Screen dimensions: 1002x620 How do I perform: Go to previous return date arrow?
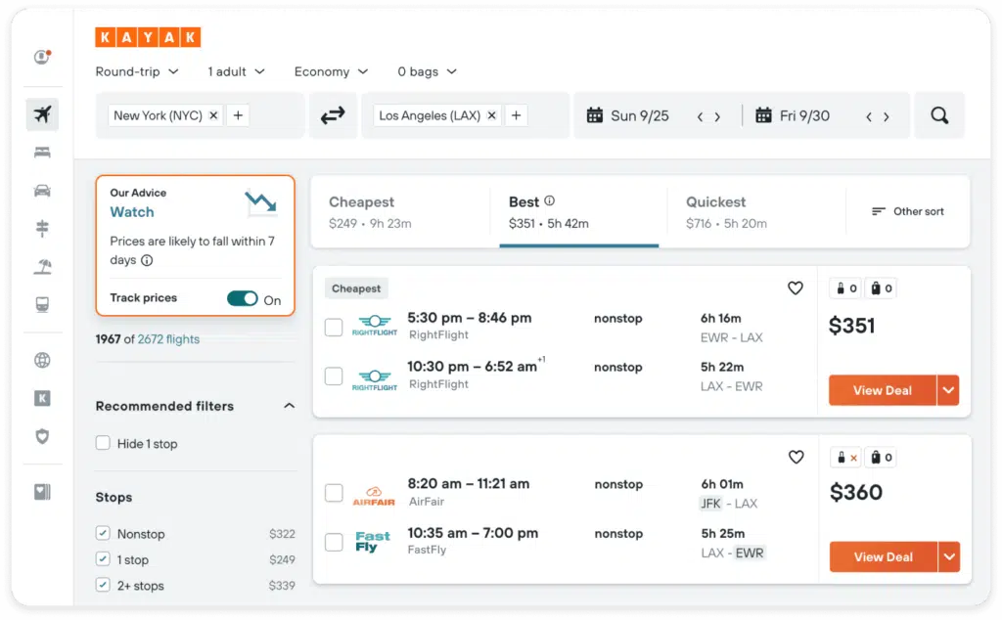869,116
